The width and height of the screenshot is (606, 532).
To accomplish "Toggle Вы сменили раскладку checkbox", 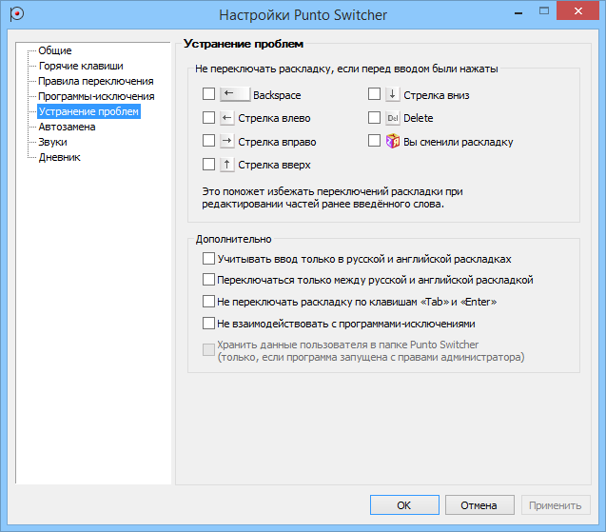I will 374,141.
